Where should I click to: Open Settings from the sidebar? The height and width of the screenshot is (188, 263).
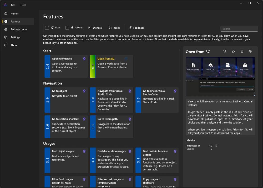[x=18, y=37]
